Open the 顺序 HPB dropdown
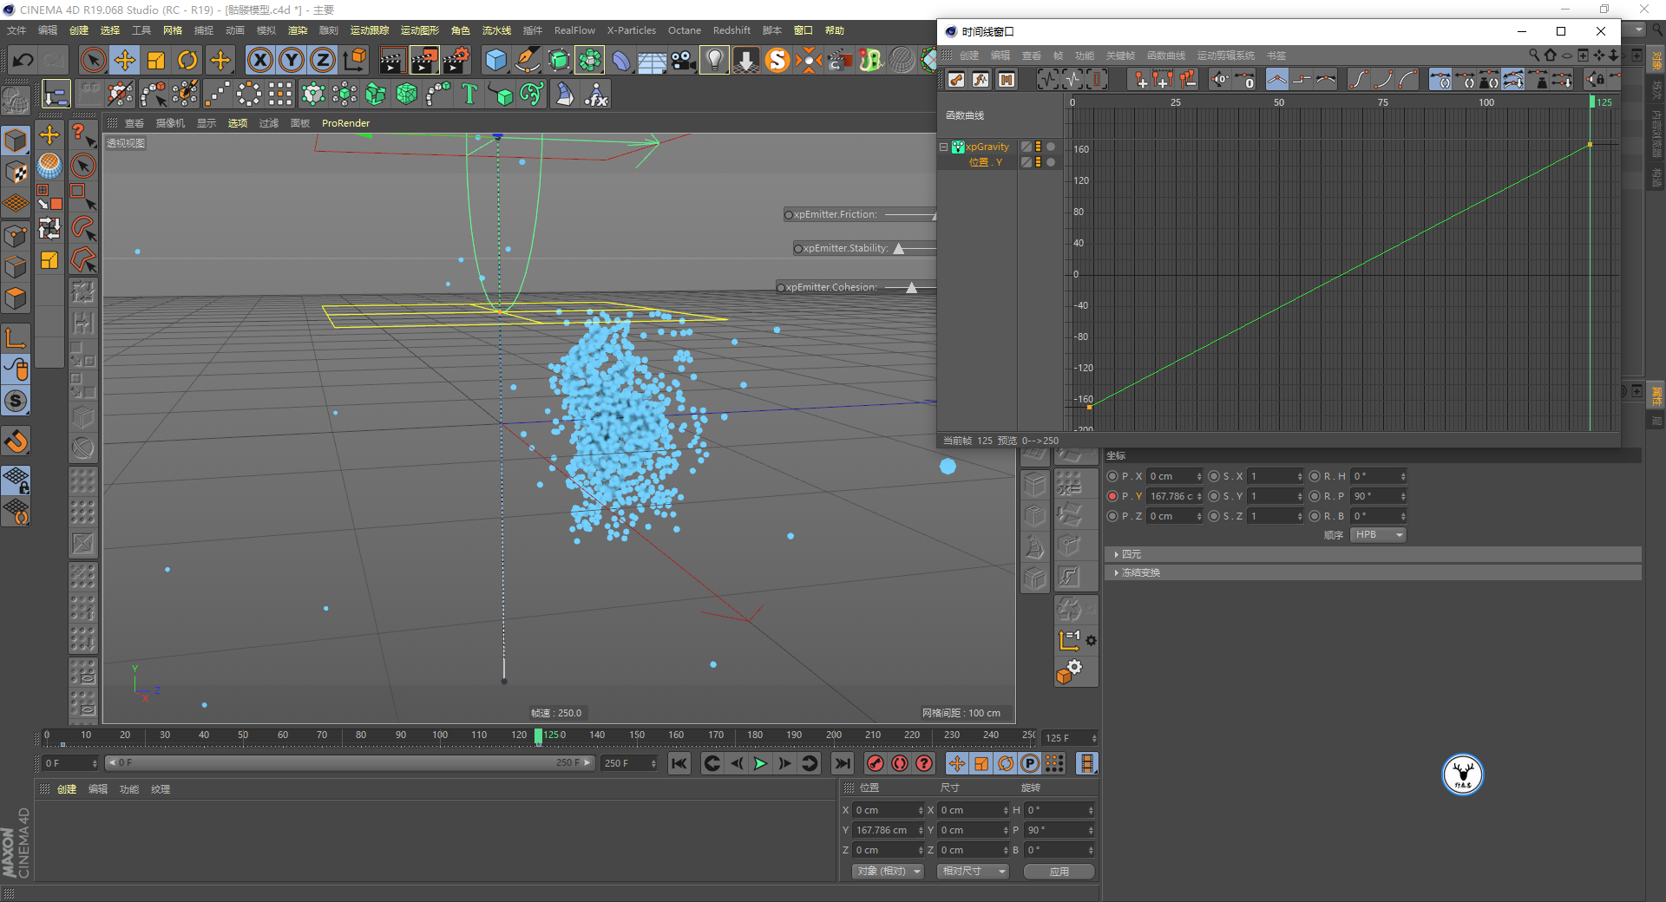This screenshot has height=902, width=1666. point(1379,535)
